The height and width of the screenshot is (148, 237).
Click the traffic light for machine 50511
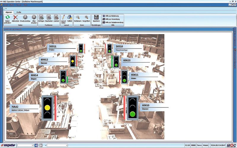[x=81, y=48]
